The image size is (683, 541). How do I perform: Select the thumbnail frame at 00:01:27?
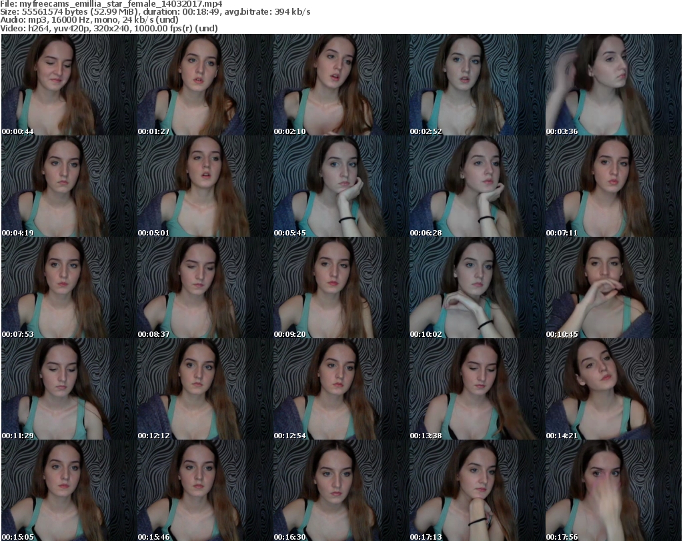[205, 85]
